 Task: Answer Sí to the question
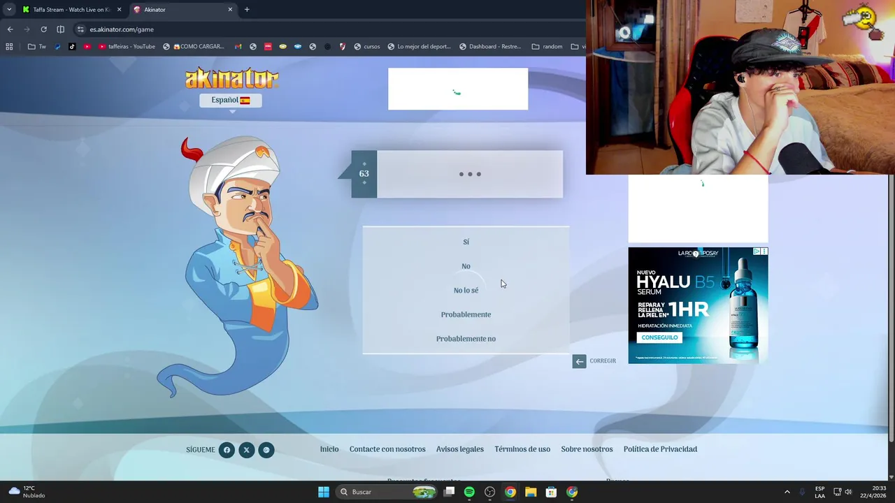[x=466, y=242]
